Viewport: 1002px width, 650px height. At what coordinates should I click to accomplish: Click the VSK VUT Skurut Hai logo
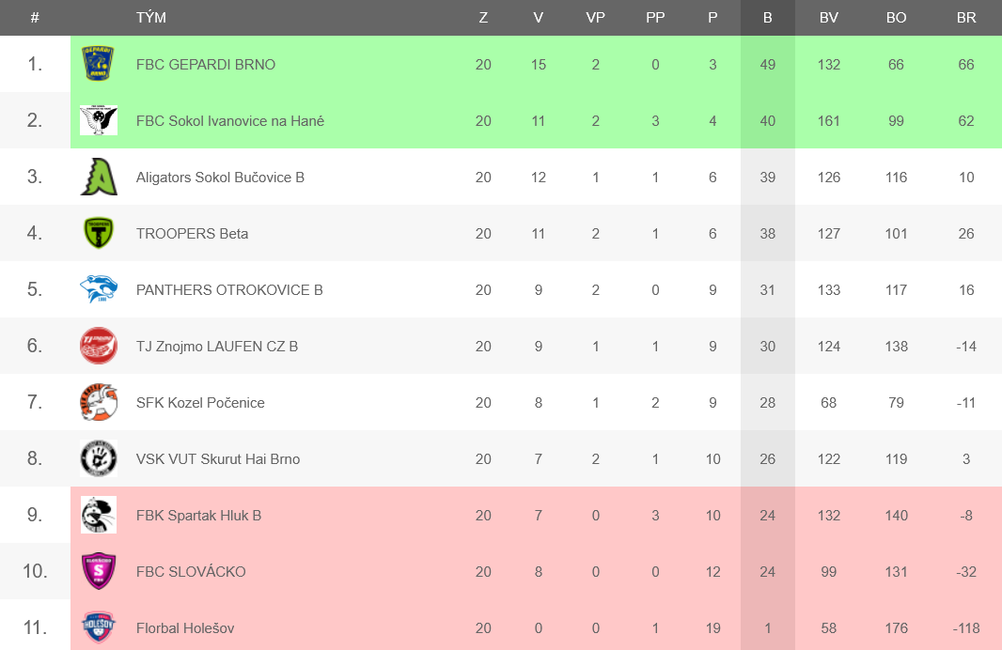click(99, 458)
